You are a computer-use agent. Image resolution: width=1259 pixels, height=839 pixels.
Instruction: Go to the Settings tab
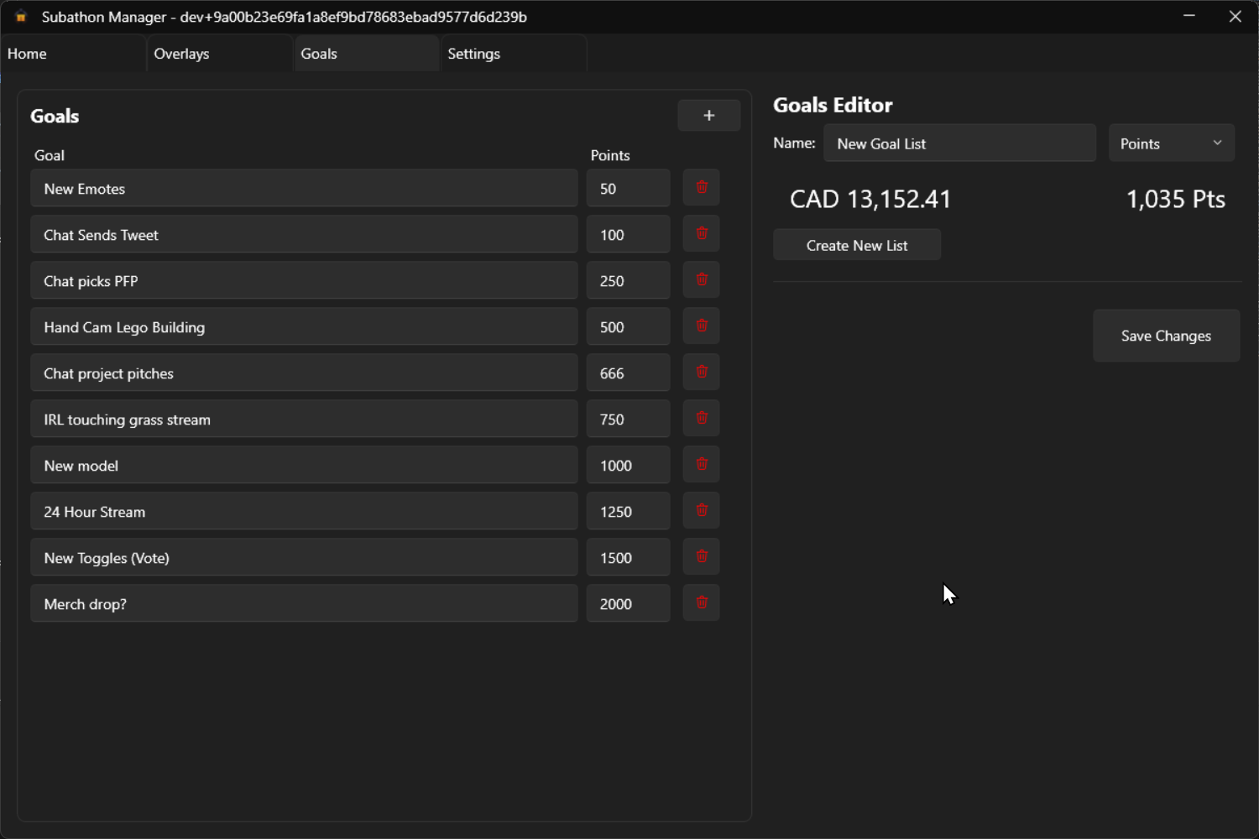click(513, 54)
